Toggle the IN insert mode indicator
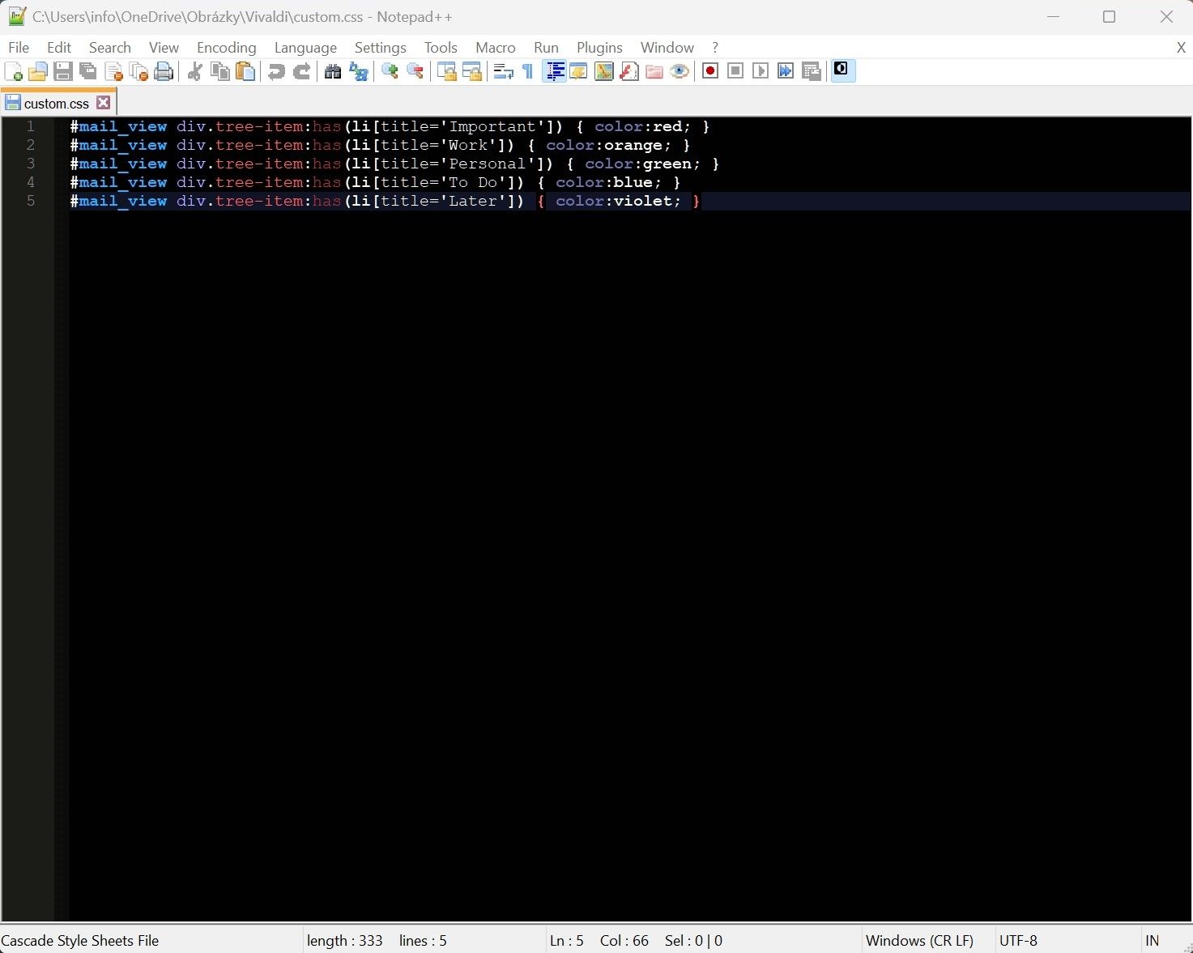1193x953 pixels. 1152,941
